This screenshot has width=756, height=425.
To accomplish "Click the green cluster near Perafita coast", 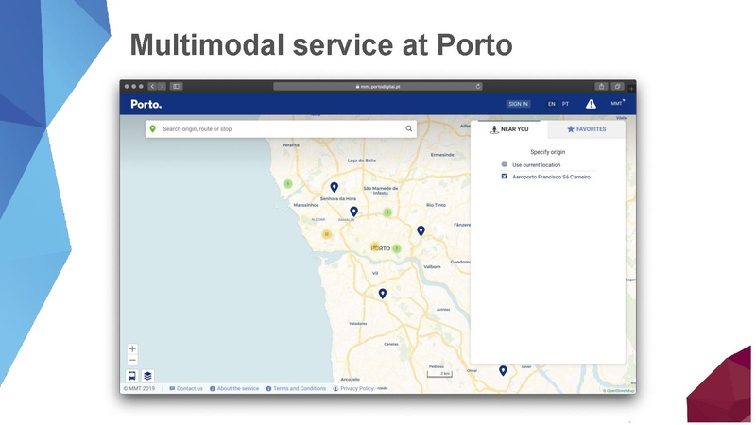I will point(288,183).
